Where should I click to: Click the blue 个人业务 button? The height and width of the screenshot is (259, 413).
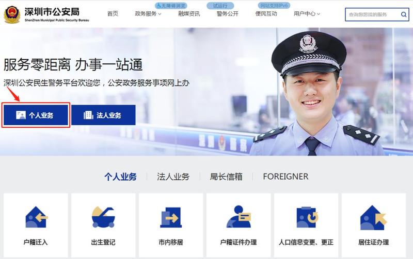click(36, 115)
